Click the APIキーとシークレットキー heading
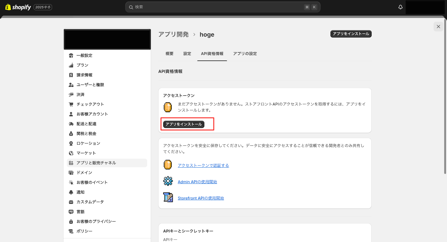 [188, 231]
